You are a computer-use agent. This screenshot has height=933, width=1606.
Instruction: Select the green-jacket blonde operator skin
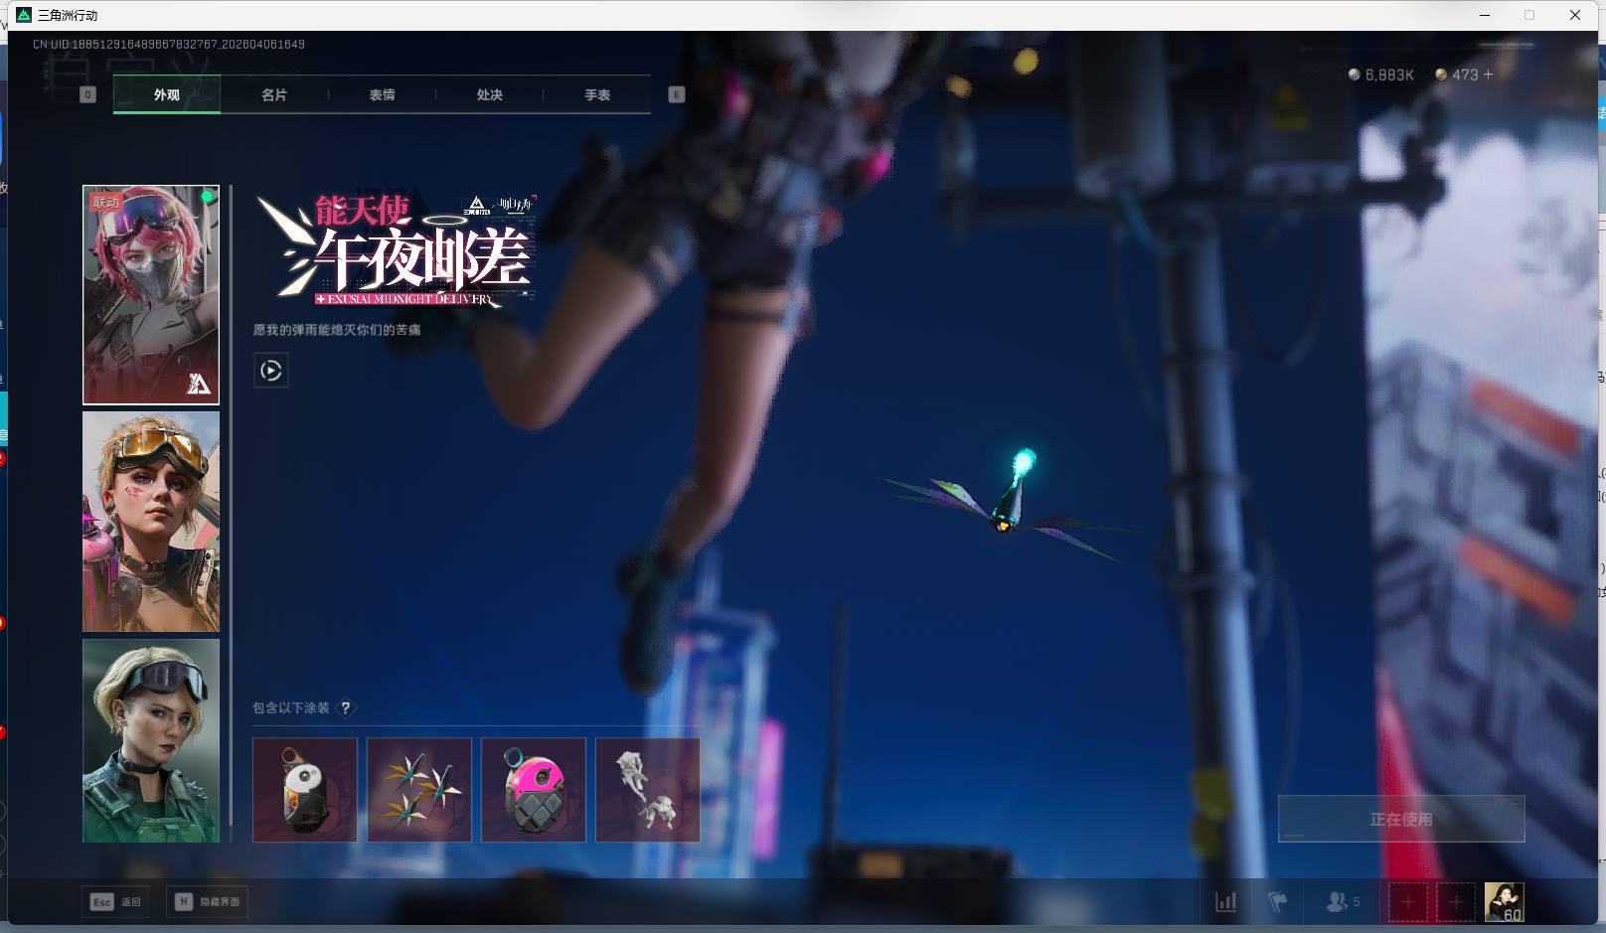point(151,741)
